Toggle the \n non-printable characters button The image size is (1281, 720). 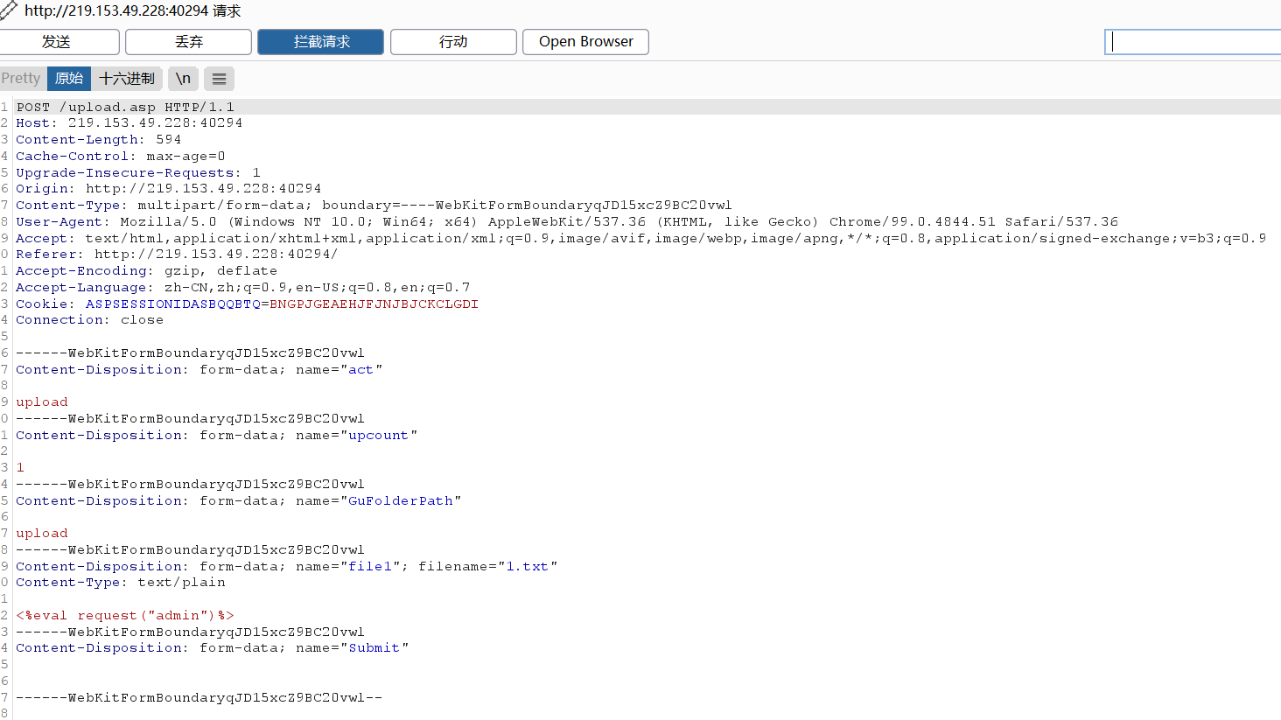(183, 79)
